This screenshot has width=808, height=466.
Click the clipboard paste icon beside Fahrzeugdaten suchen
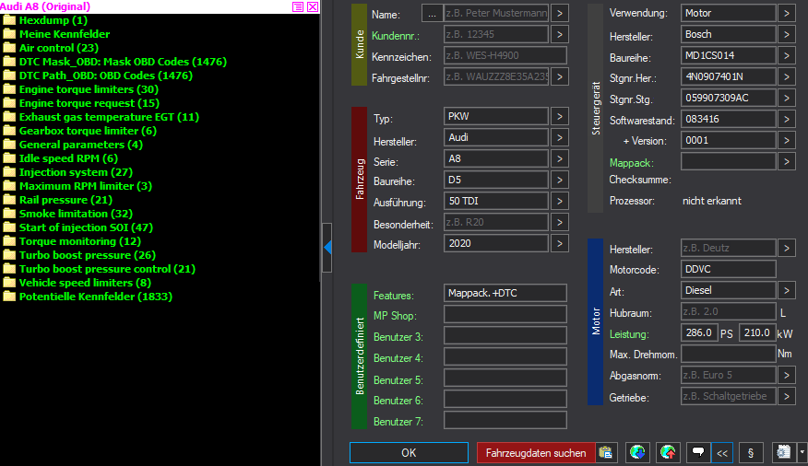point(606,452)
